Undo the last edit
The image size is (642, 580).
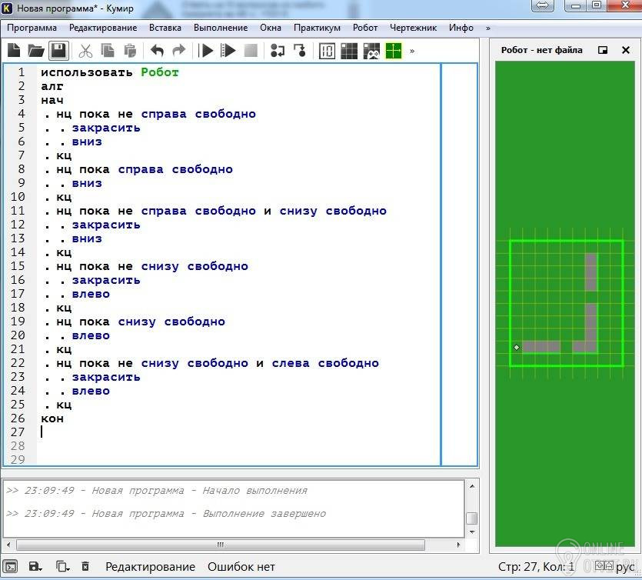pos(157,51)
